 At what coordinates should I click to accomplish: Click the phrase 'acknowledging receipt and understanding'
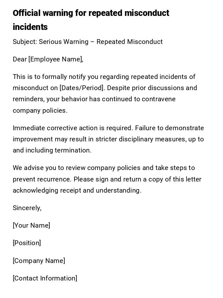[x=76, y=190]
